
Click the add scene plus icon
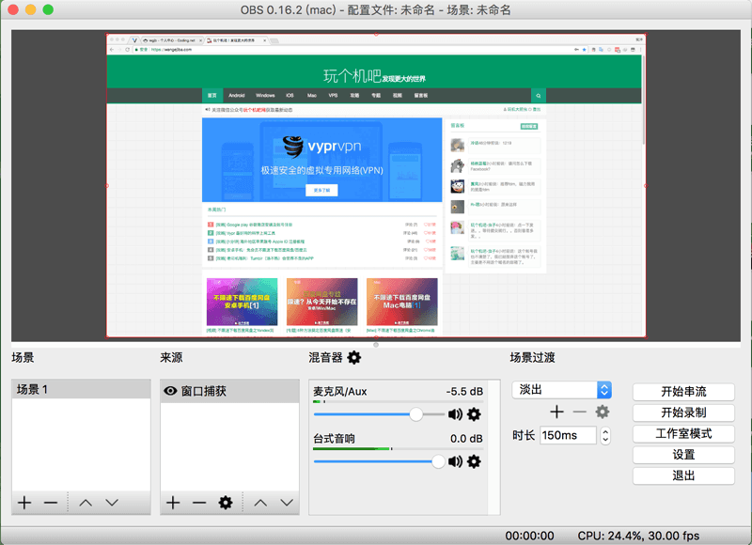pos(24,503)
